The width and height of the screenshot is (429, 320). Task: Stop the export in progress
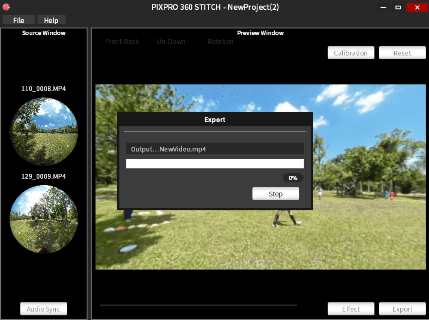coord(275,194)
